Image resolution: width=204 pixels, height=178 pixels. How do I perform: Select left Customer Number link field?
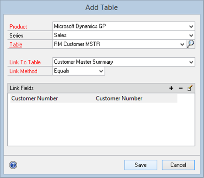click(x=34, y=98)
